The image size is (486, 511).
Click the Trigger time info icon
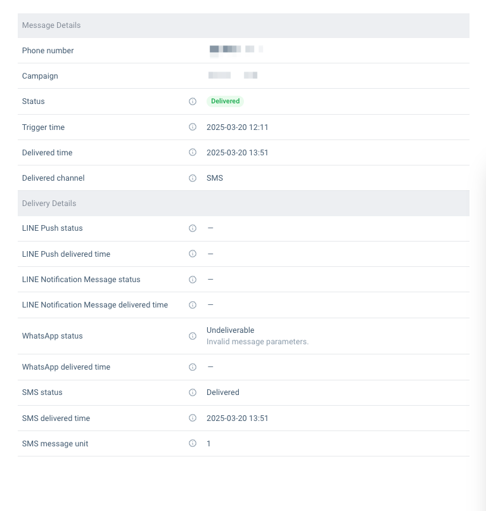(x=193, y=127)
